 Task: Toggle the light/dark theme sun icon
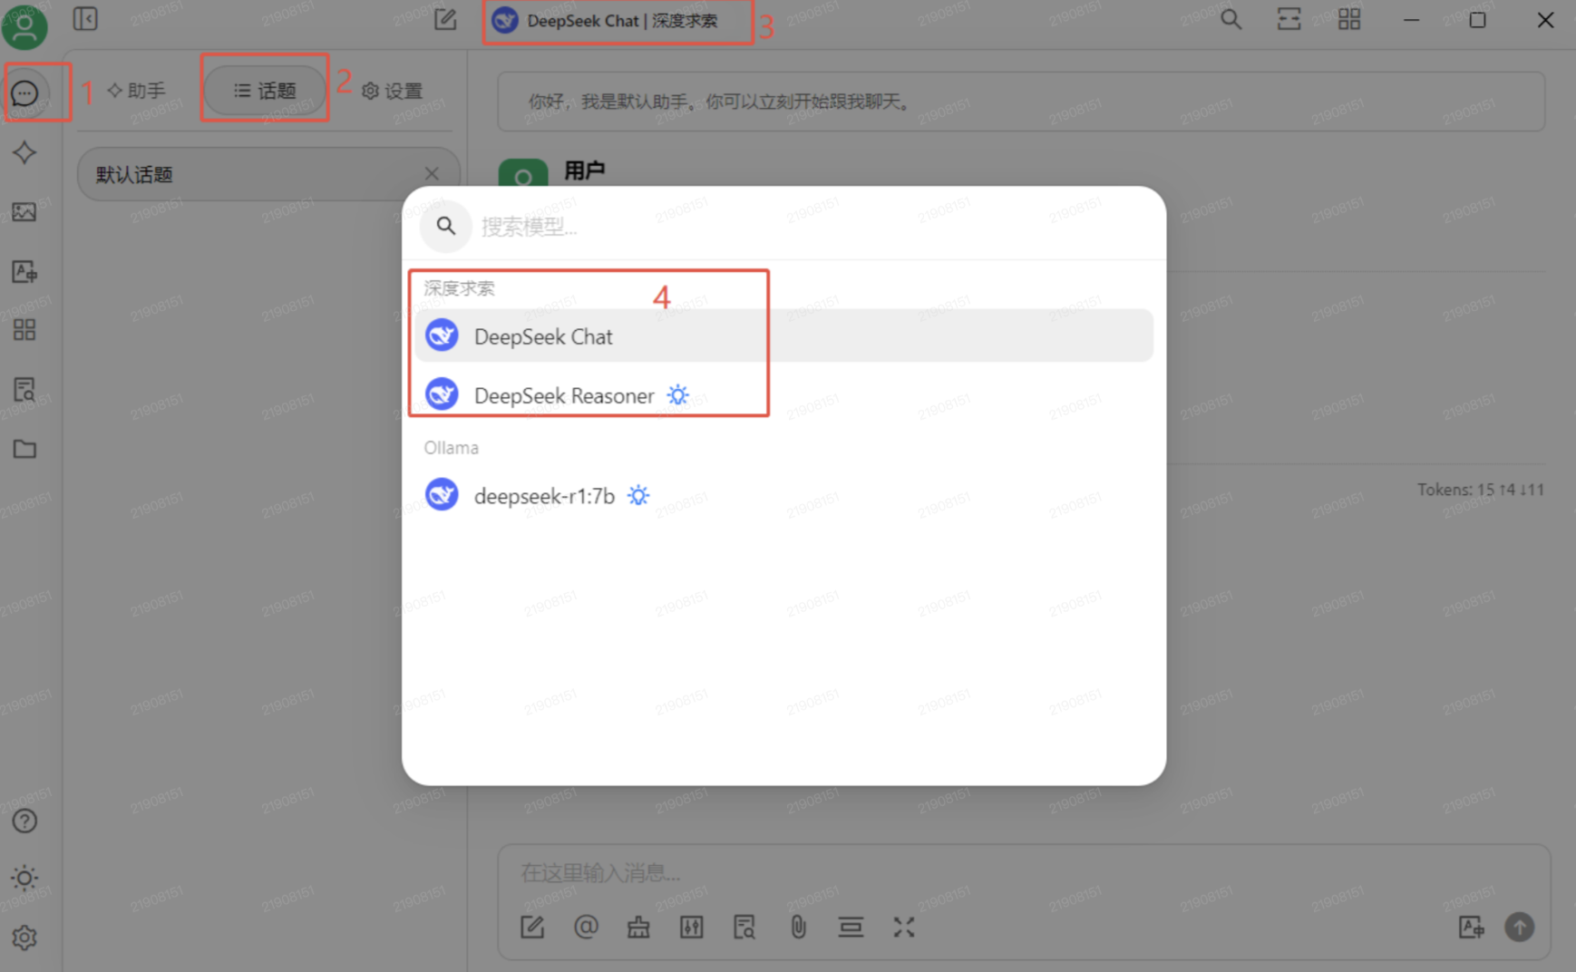click(x=24, y=878)
